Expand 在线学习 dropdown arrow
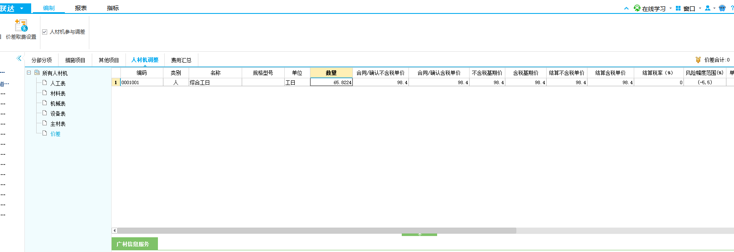 point(670,8)
